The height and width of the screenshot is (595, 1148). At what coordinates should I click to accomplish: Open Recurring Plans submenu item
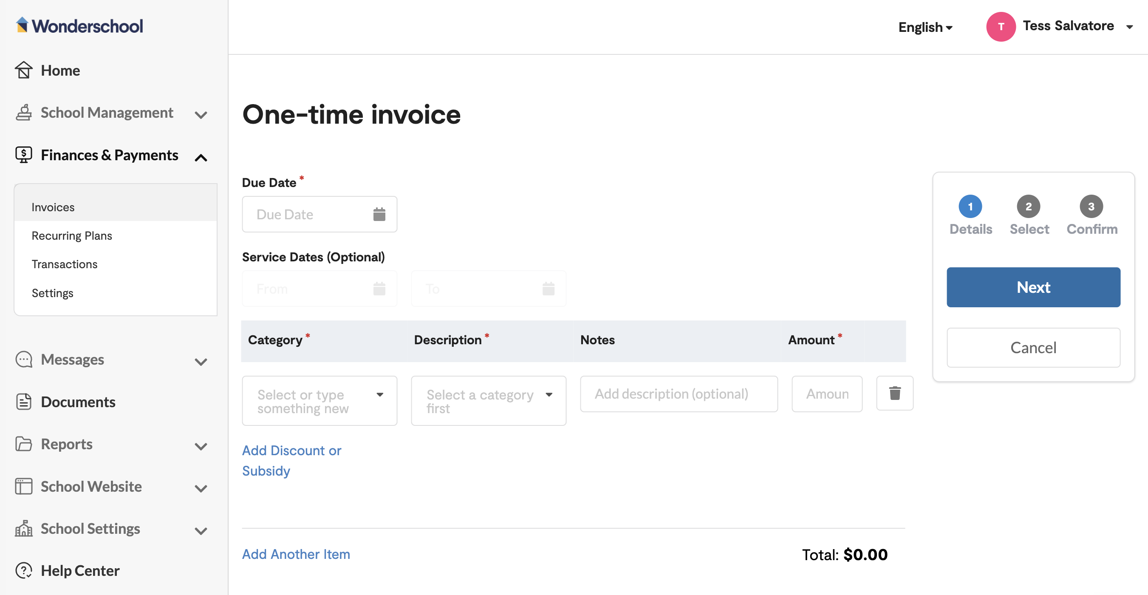point(72,235)
